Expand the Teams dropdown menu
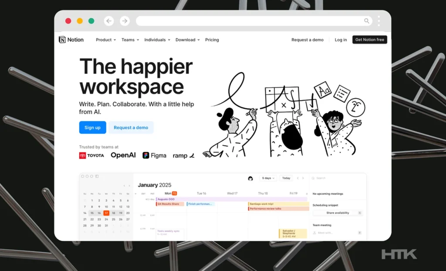 pyautogui.click(x=130, y=40)
